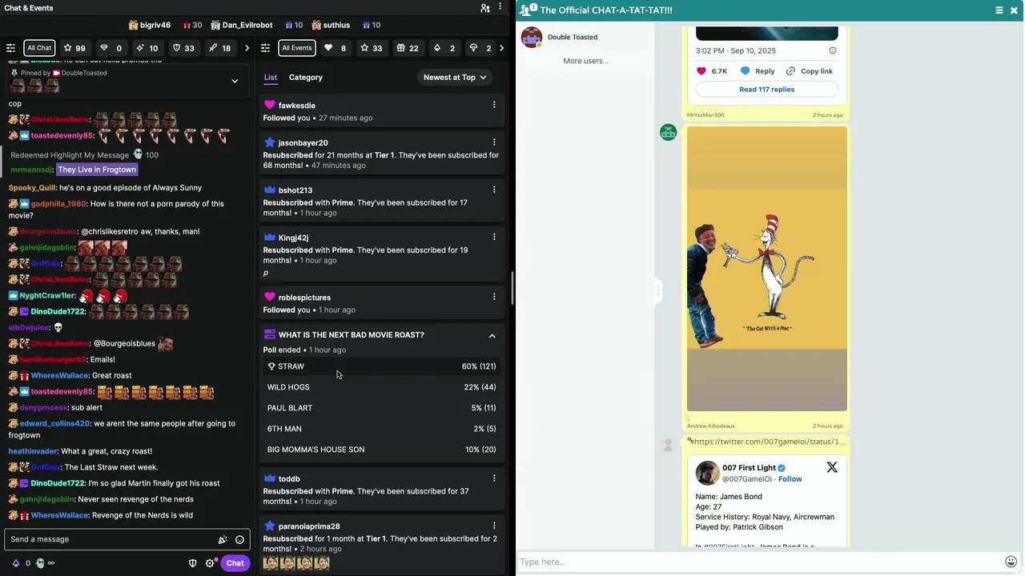The height and width of the screenshot is (576, 1025).
Task: Open the emoji picker in CHAT-A-TAT-TAT
Action: (x=1011, y=562)
